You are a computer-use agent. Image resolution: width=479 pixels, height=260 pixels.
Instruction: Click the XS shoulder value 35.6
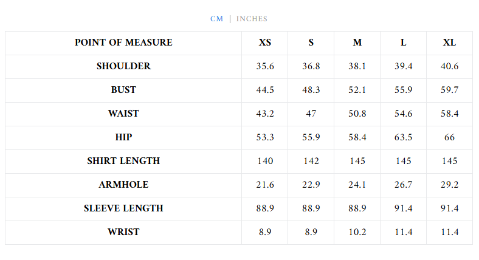pos(265,66)
